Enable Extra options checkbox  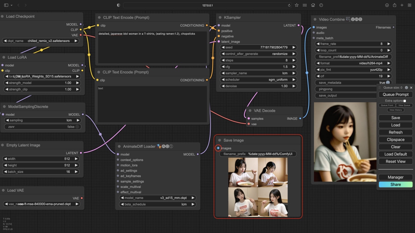(x=405, y=101)
